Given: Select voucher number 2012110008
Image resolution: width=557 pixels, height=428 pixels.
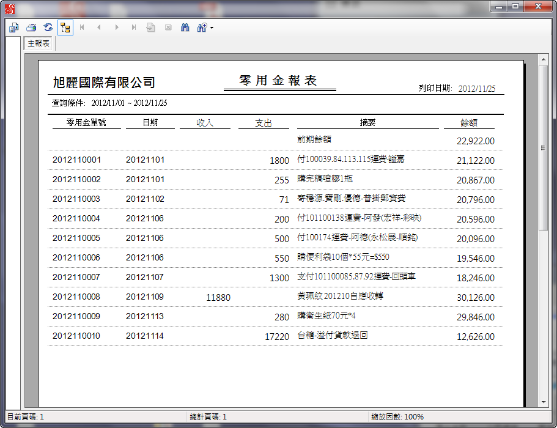Looking at the screenshot, I should 76,297.
